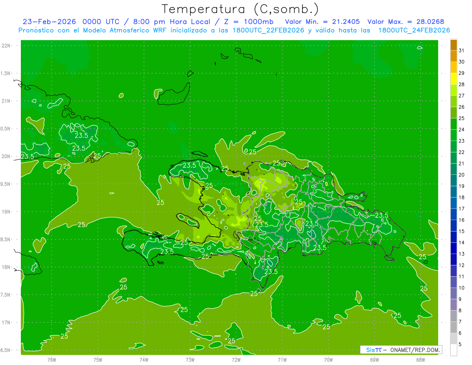Click the 31 label on the color scale

[x=462, y=50]
